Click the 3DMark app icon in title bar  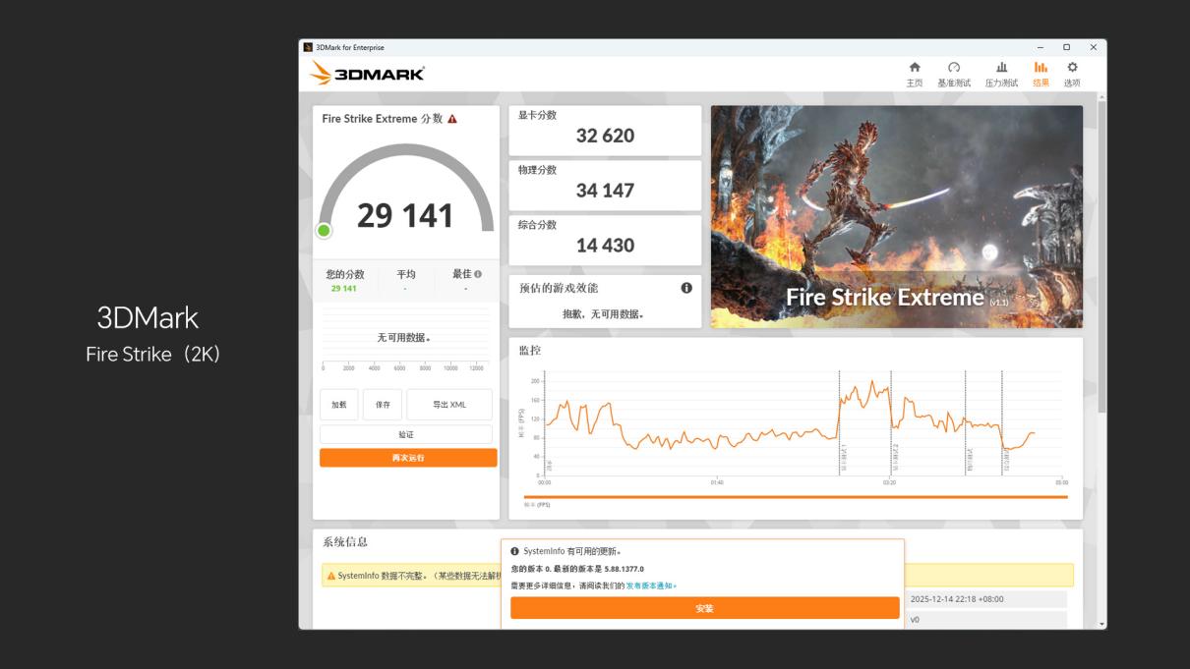pyautogui.click(x=308, y=47)
